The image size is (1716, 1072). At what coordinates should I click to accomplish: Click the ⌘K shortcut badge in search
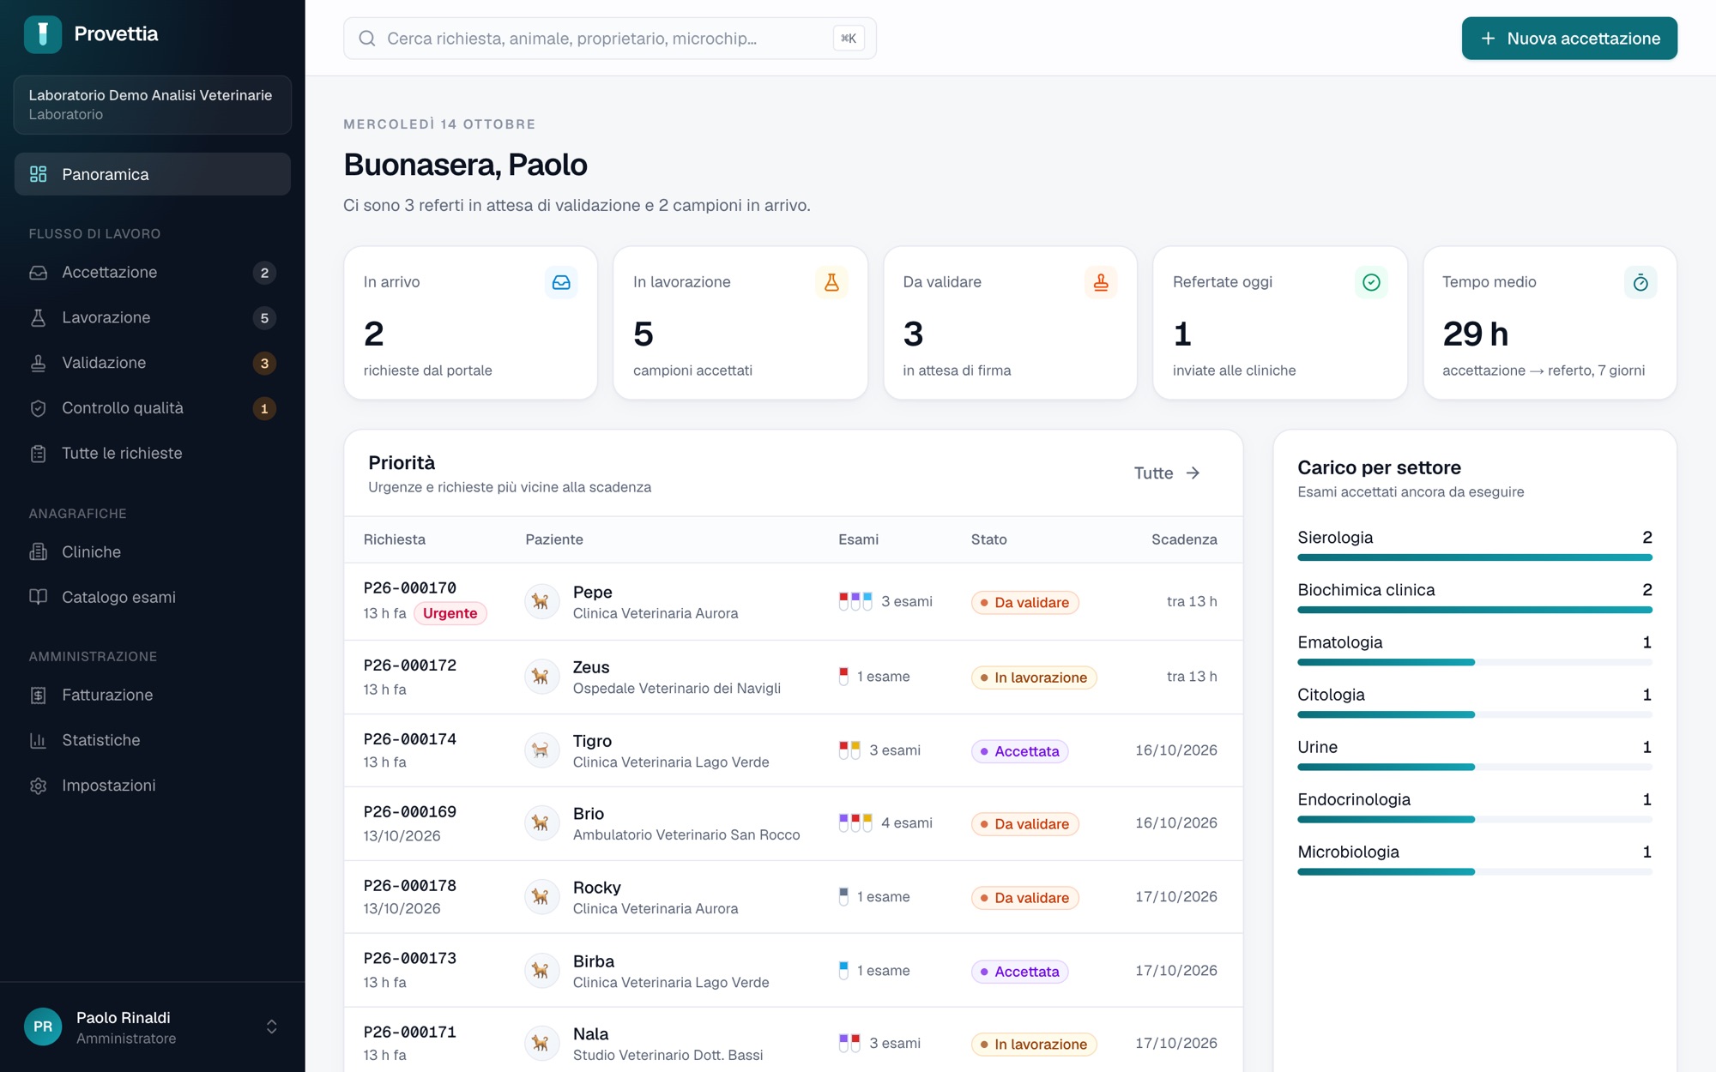[849, 39]
